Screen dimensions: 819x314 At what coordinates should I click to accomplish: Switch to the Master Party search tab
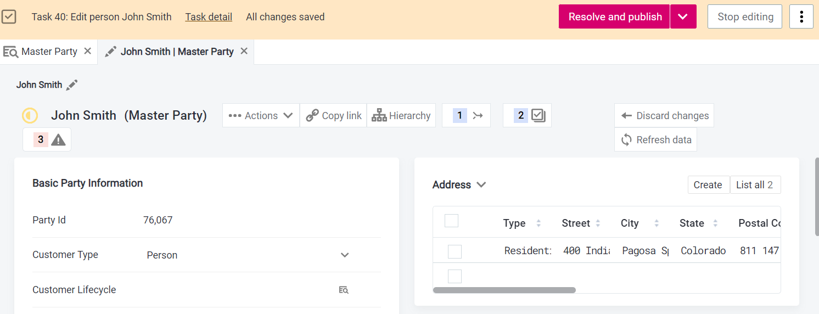pyautogui.click(x=42, y=52)
